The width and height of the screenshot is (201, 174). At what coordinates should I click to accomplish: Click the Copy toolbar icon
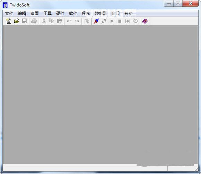52,21
